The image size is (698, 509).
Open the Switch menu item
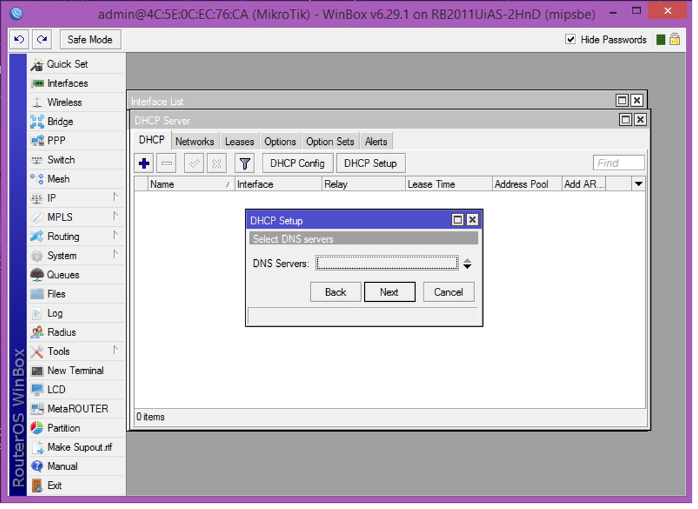pyautogui.click(x=76, y=159)
